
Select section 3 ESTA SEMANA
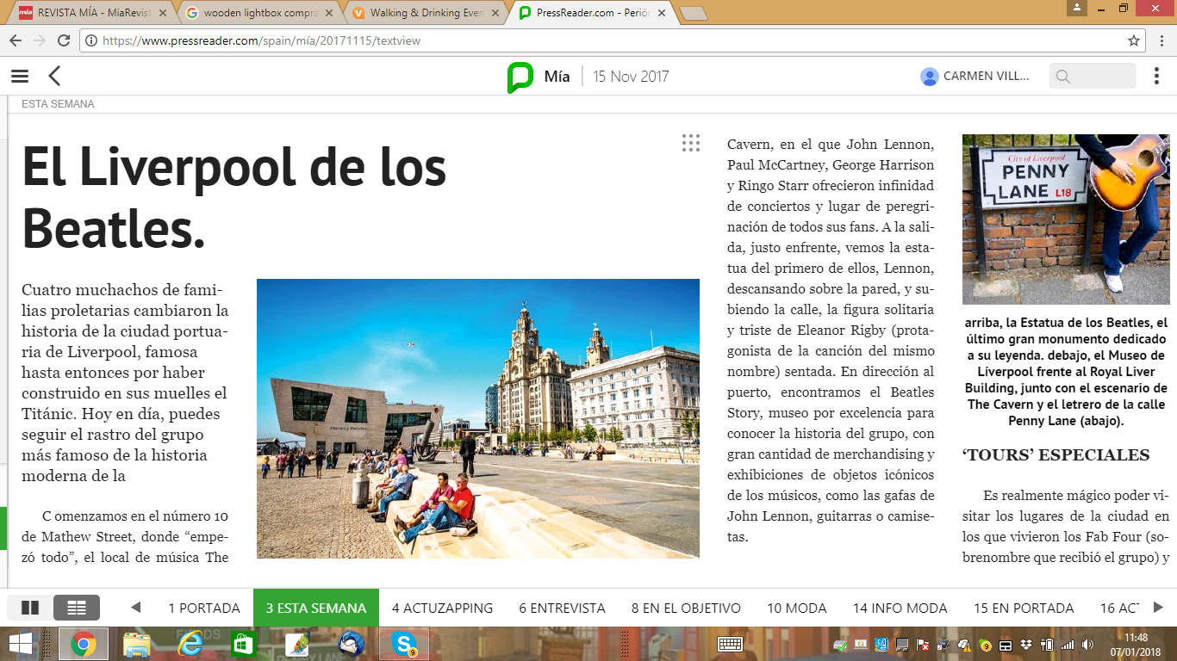coord(316,608)
